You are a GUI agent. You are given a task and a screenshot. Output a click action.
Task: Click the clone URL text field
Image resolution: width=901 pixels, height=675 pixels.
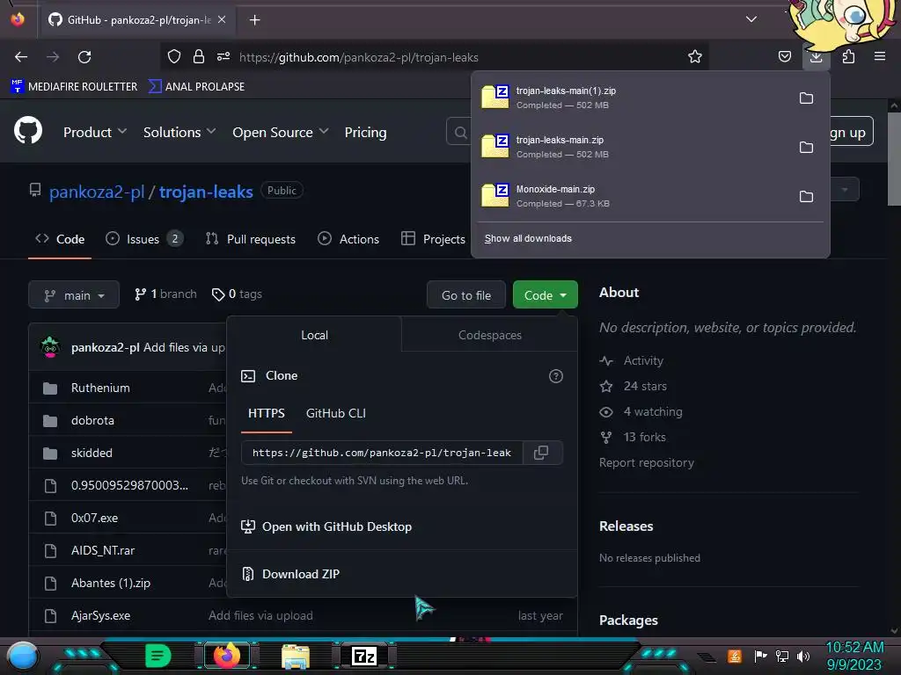pos(382,453)
